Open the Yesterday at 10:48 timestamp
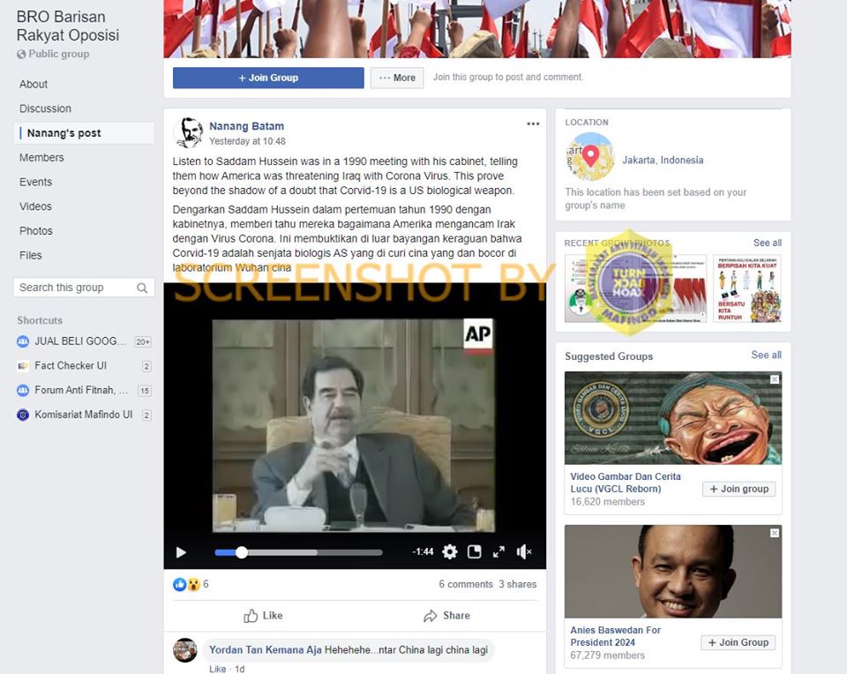847x674 pixels. coord(247,141)
